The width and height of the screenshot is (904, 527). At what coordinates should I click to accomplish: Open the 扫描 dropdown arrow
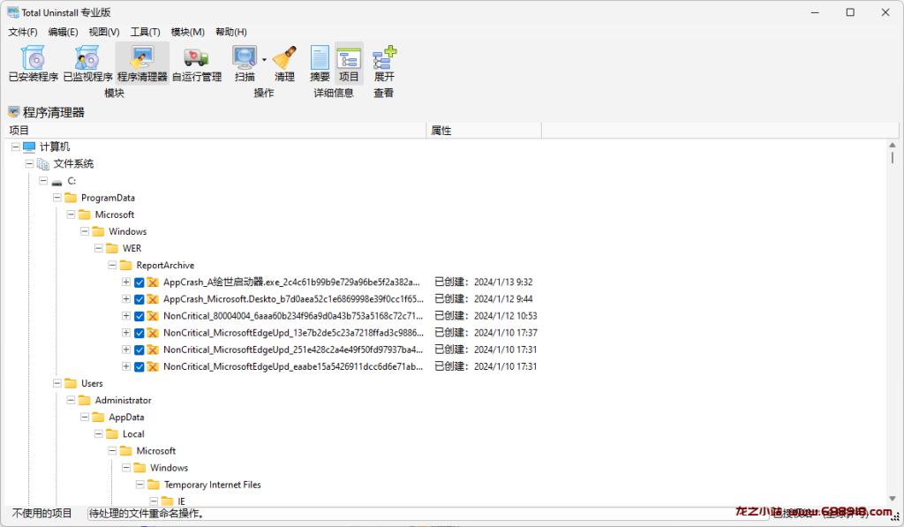264,59
